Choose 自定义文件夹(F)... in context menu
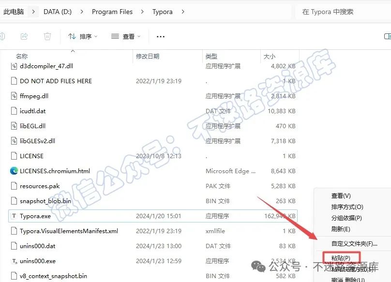The width and height of the screenshot is (391, 282). pyautogui.click(x=354, y=244)
